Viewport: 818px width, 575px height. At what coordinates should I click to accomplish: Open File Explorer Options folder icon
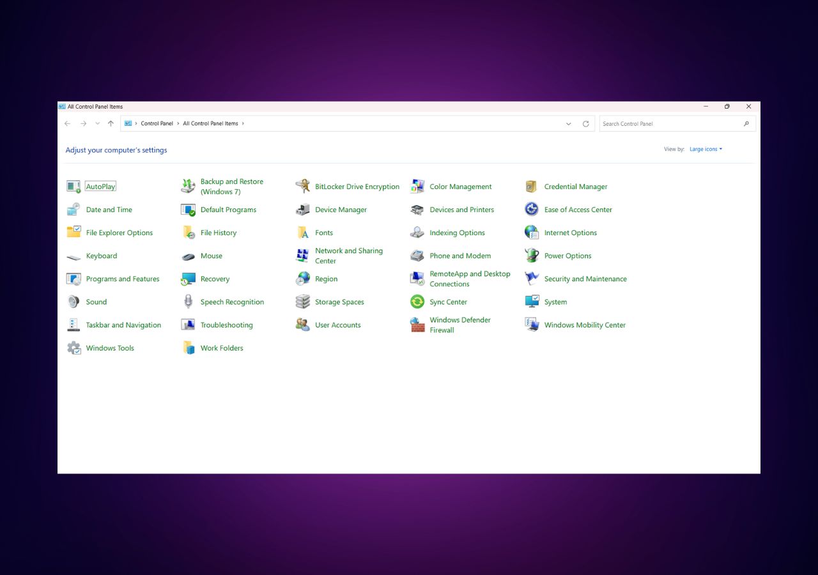click(x=74, y=233)
